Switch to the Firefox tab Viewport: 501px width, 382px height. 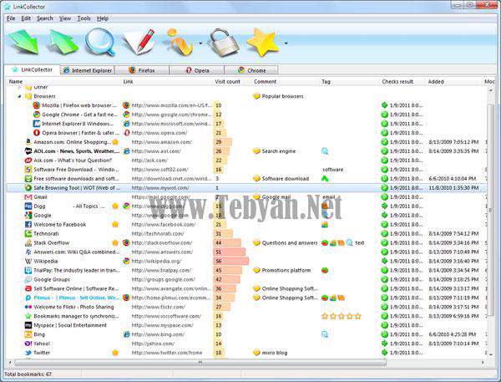pos(142,70)
